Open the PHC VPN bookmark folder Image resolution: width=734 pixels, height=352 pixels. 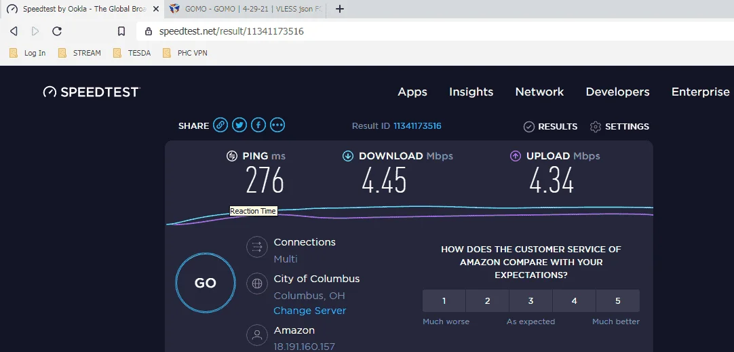185,53
